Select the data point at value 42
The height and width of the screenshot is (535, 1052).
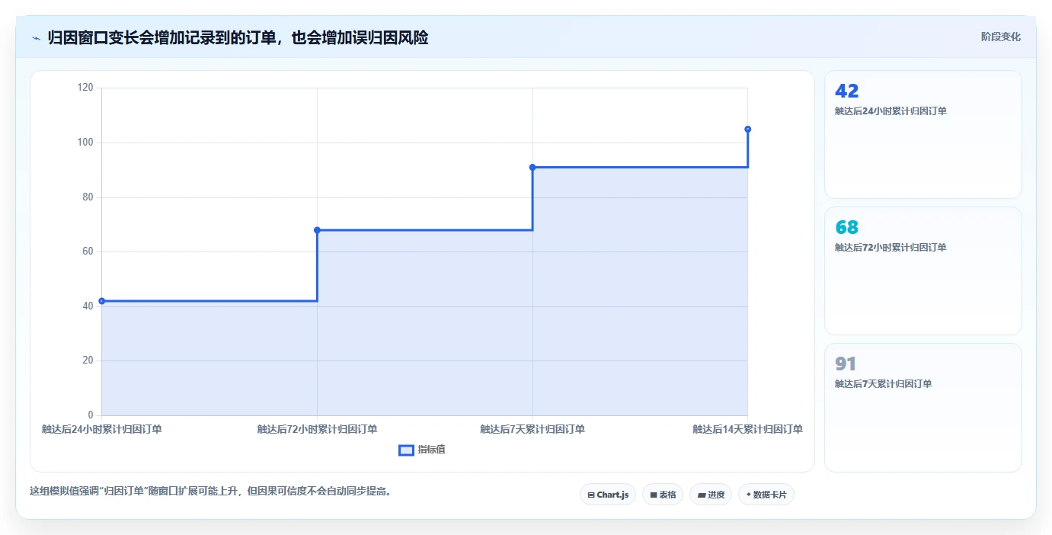pyautogui.click(x=102, y=301)
